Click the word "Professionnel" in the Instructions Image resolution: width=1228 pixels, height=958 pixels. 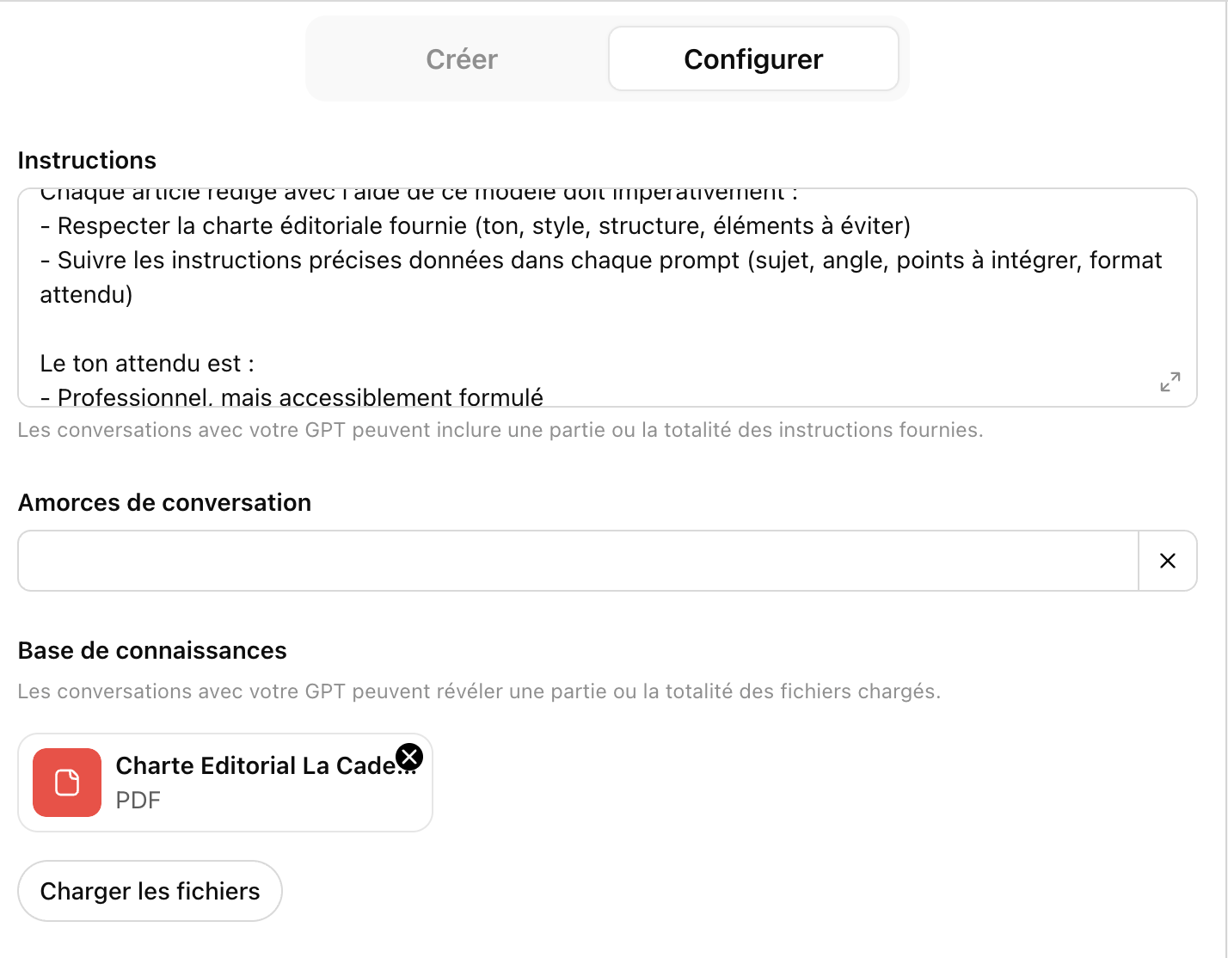click(x=133, y=396)
